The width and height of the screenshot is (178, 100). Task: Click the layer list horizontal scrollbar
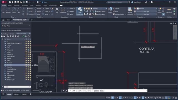(x=17, y=87)
